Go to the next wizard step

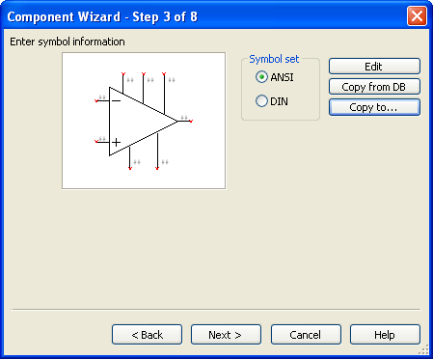pos(226,335)
